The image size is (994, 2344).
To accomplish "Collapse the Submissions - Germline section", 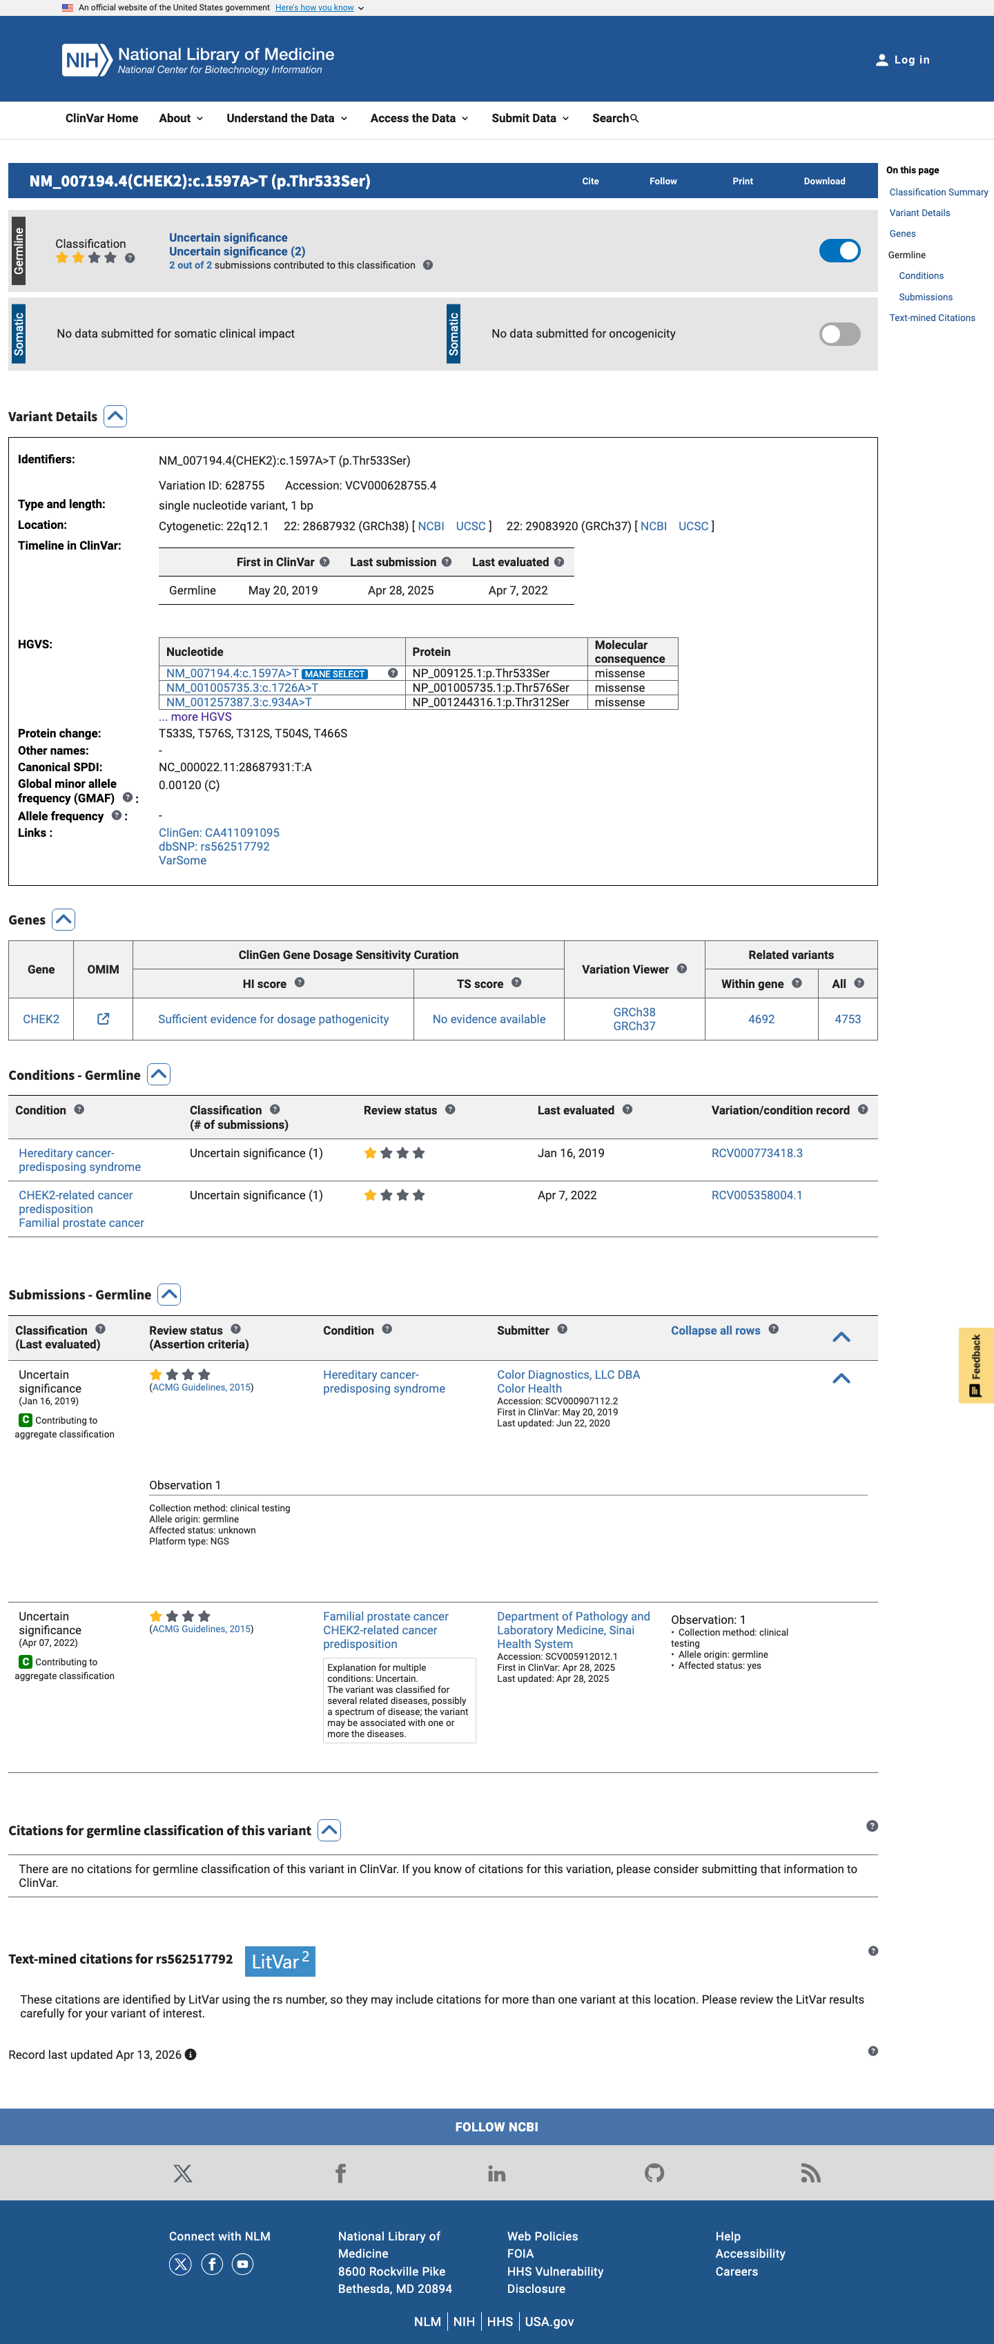I will [169, 1294].
